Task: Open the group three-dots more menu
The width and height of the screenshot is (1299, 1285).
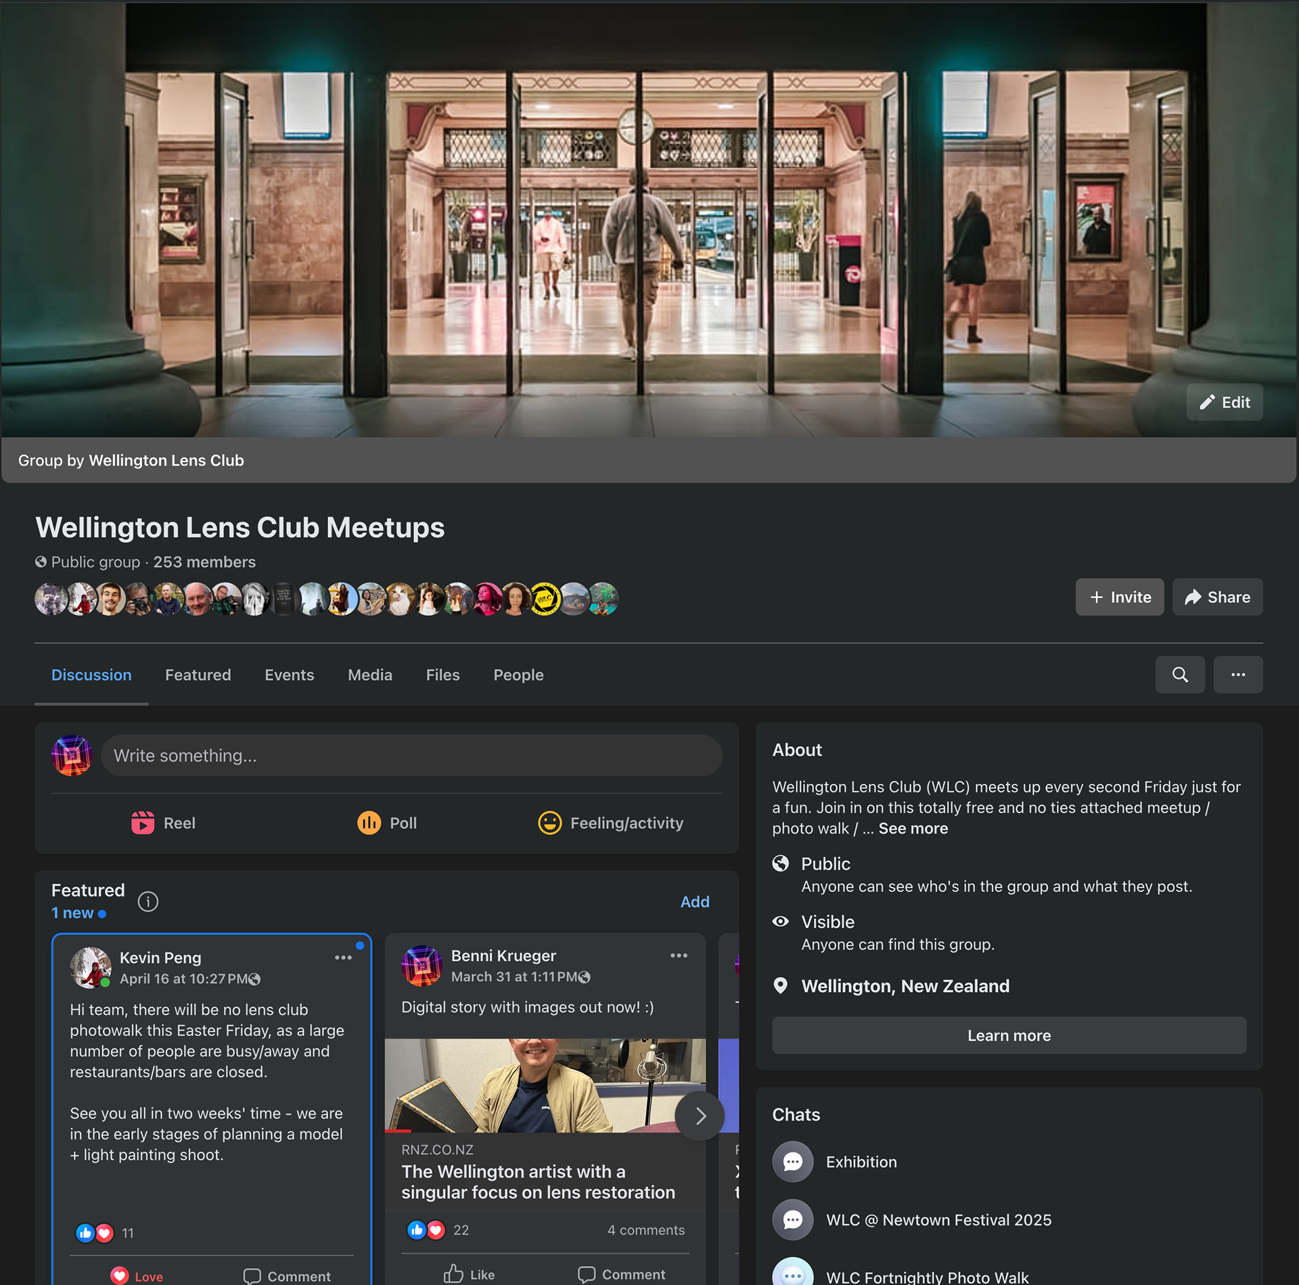Action: click(1237, 675)
